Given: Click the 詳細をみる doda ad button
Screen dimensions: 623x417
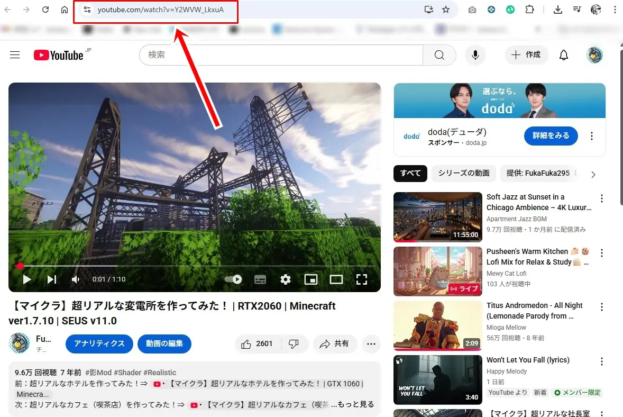Looking at the screenshot, I should click(551, 135).
